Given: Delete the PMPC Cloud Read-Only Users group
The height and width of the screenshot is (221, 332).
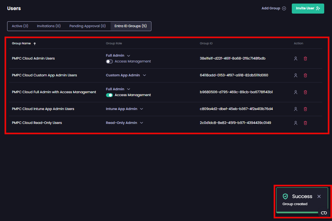Looking at the screenshot, I should coord(305,123).
